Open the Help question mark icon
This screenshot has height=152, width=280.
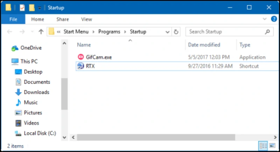point(274,19)
